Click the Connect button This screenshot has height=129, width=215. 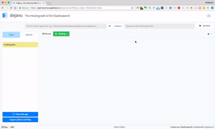click(205, 26)
